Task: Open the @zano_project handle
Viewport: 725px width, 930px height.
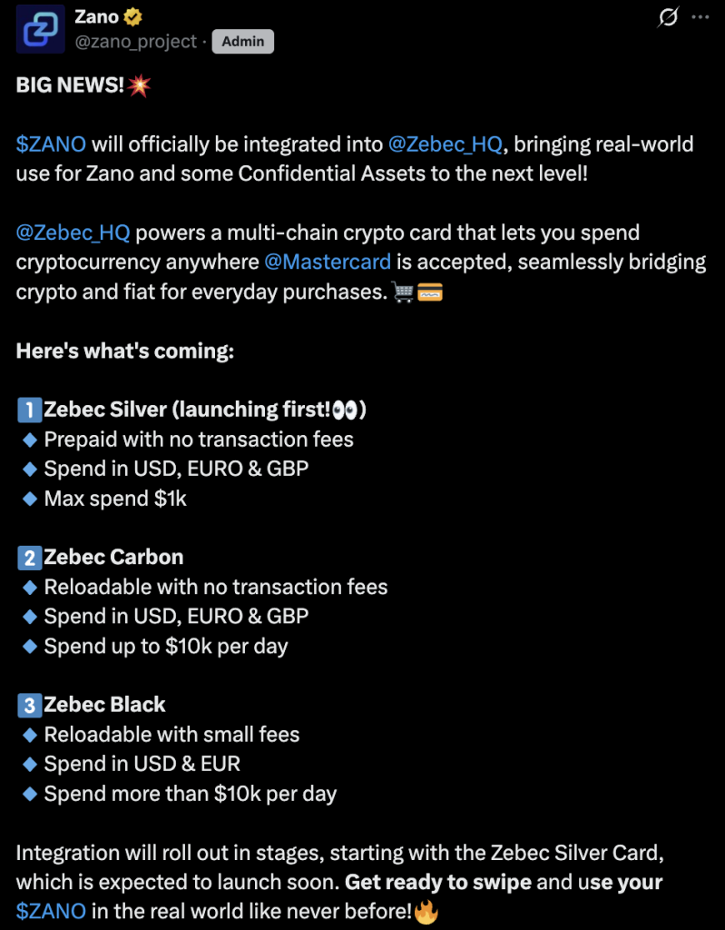Action: [x=136, y=42]
